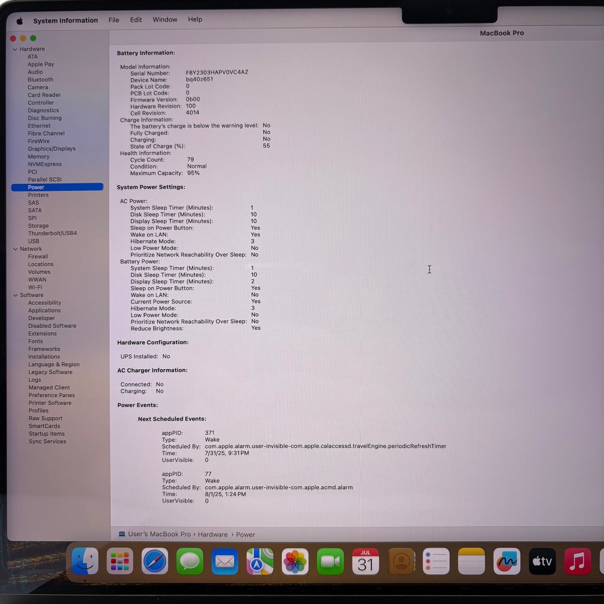Click the Maximum Capacity value 95%
Screen dimensions: 604x604
pyautogui.click(x=193, y=173)
